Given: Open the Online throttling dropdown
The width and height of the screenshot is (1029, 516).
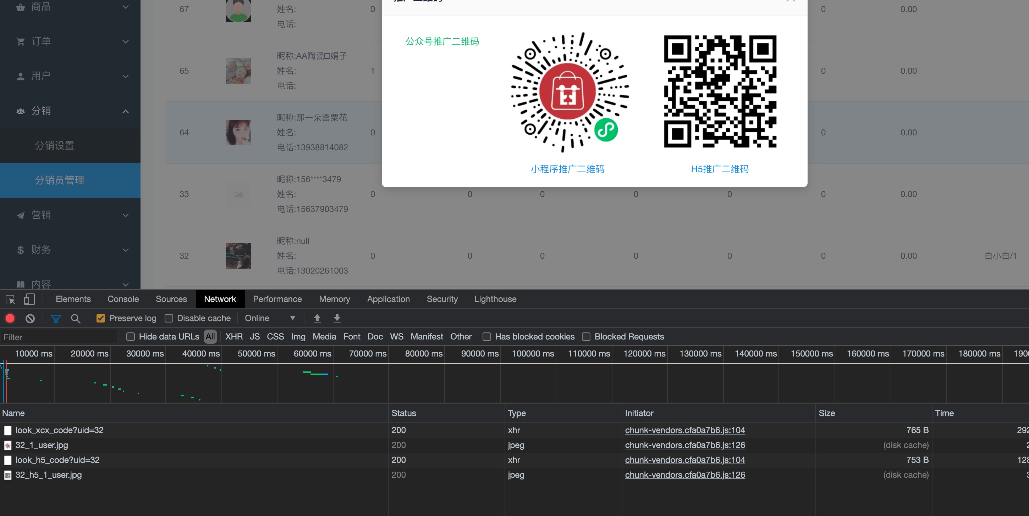Looking at the screenshot, I should [270, 318].
